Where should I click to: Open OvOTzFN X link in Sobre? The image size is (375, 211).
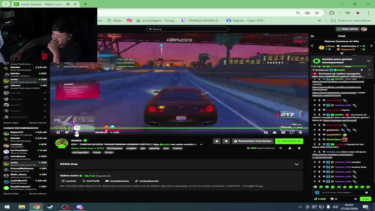click(91, 181)
